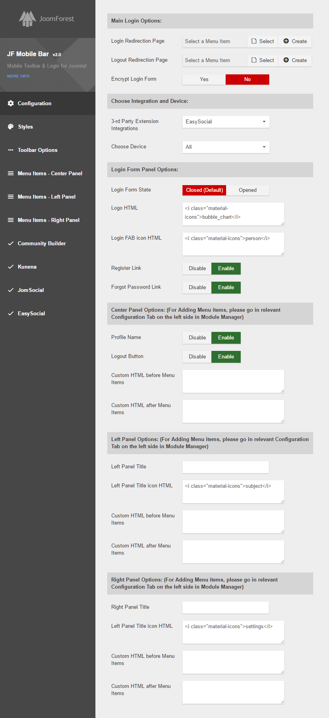This screenshot has width=329, height=718.
Task: Go to the EasySocial tab
Action: [x=31, y=313]
